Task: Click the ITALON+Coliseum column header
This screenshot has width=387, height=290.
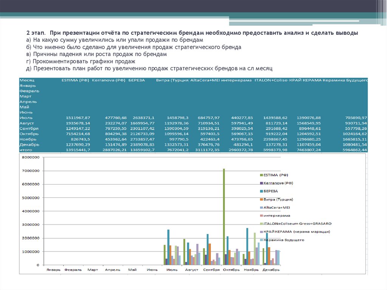Action: click(x=271, y=80)
